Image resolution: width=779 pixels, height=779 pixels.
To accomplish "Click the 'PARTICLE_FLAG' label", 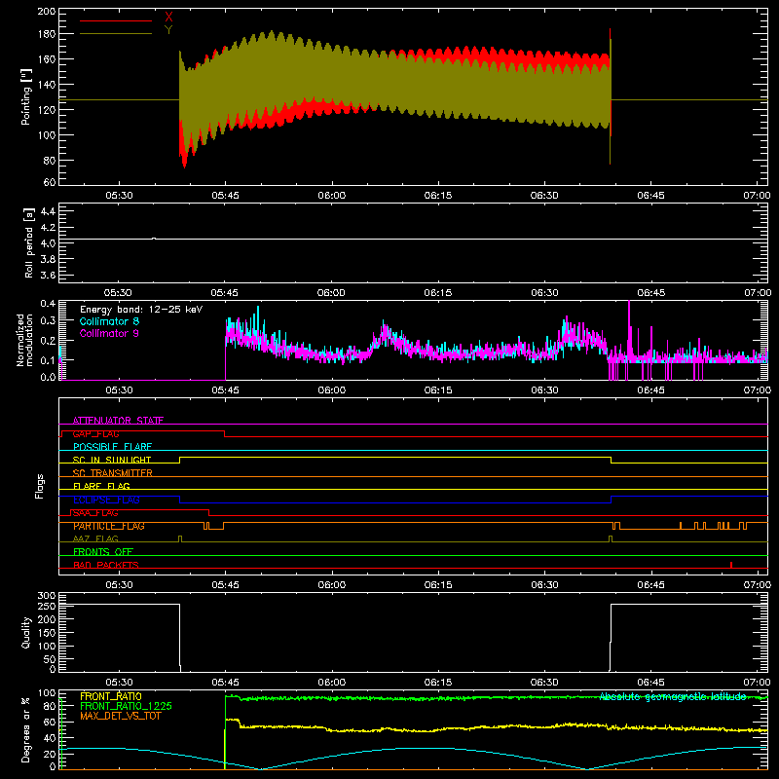I will [109, 526].
